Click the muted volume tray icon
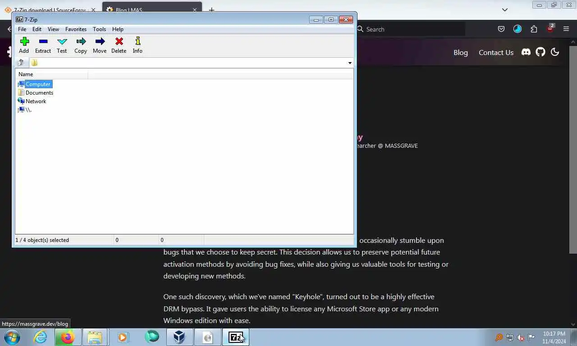The image size is (577, 346). (521, 337)
